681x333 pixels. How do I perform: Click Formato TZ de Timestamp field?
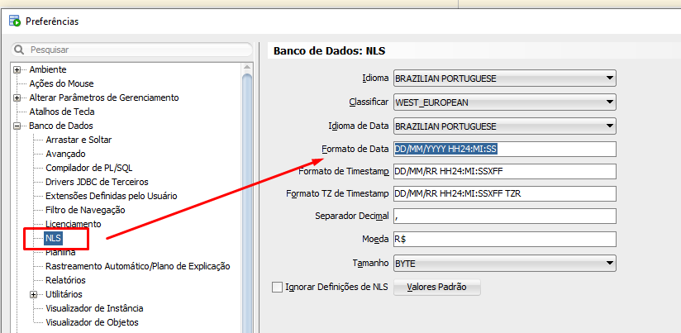(505, 193)
